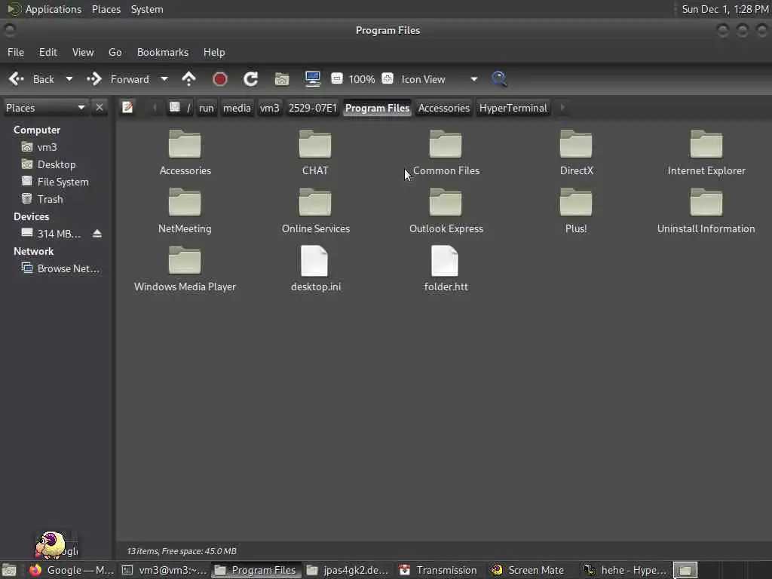Select the desktop.ini file
Screen dimensions: 772x579
[316, 269]
